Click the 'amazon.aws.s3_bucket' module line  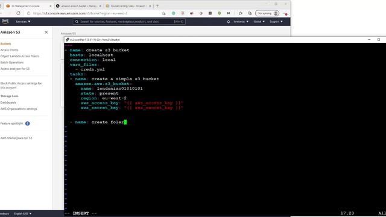(103, 84)
